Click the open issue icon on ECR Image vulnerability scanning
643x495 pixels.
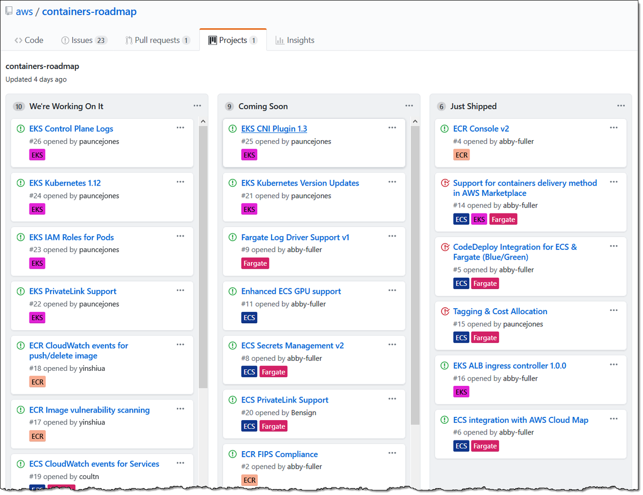click(x=20, y=410)
